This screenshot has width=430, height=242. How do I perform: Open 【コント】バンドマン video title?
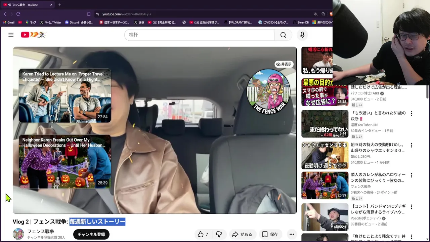tap(378, 209)
